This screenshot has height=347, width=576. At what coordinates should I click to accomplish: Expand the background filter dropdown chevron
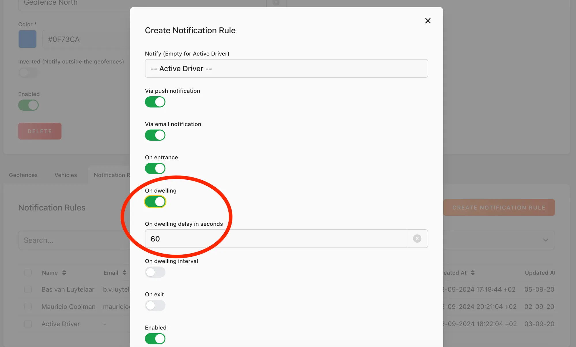(x=545, y=240)
